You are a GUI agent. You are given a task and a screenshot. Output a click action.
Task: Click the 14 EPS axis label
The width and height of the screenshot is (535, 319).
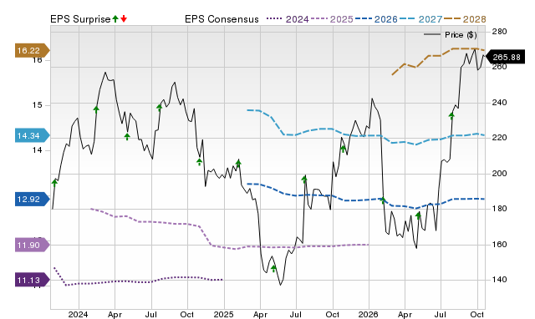(37, 150)
